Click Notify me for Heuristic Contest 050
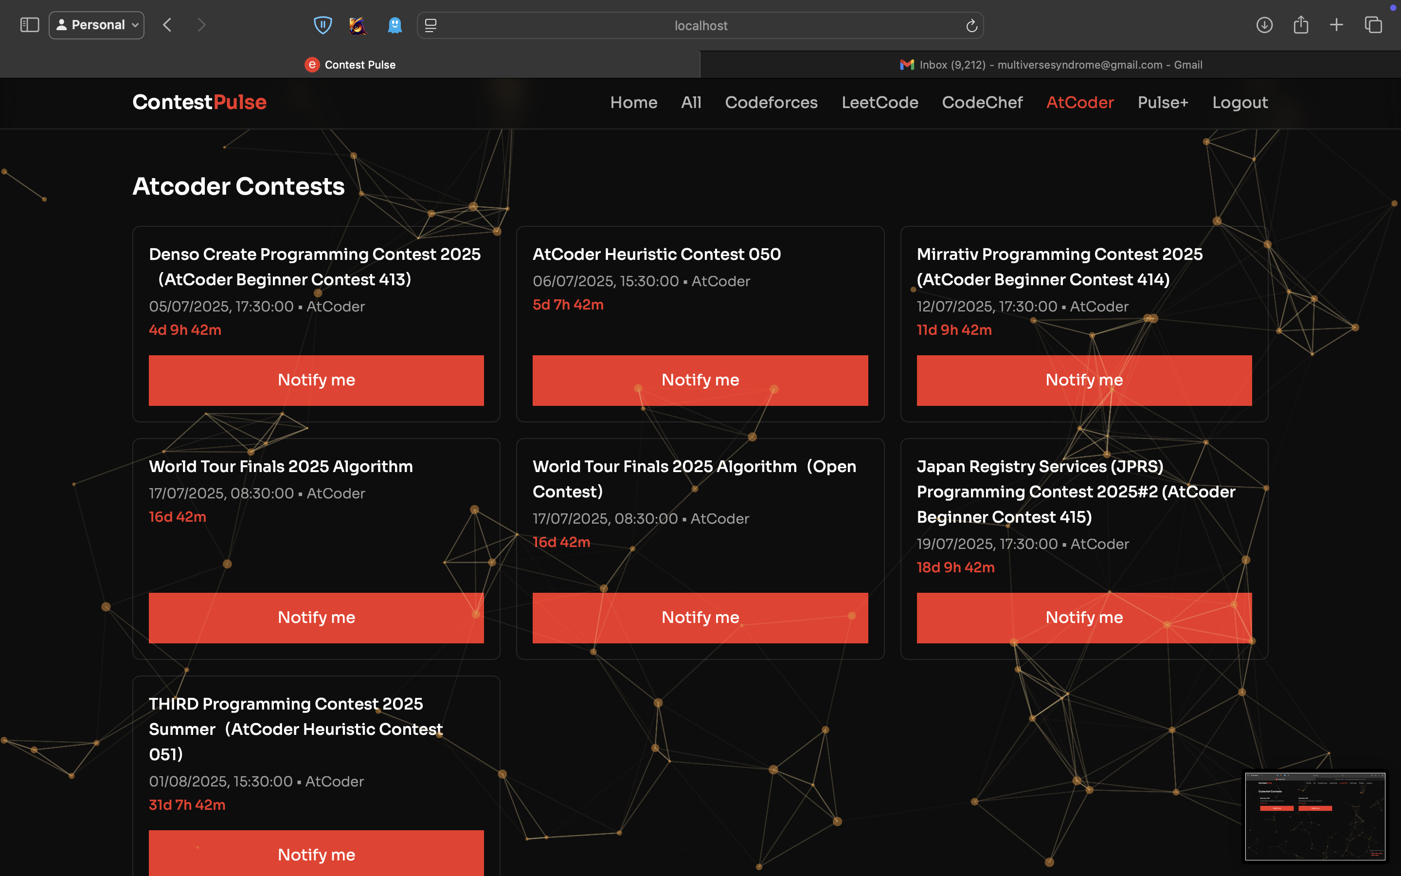Screen dimensions: 1401x876 click(700, 380)
